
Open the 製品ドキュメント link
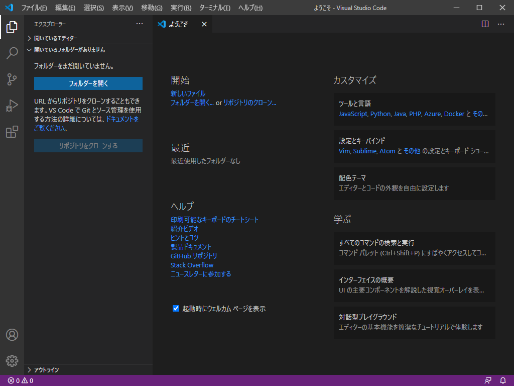point(191,247)
